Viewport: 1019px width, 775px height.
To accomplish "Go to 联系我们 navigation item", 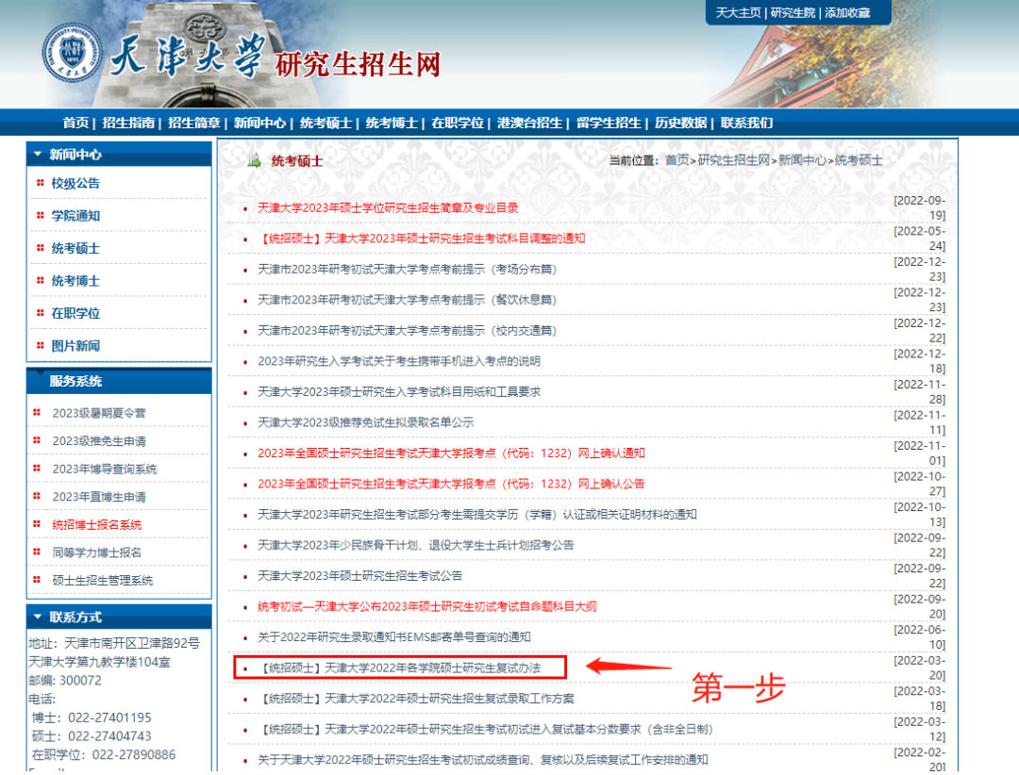I will [x=746, y=123].
